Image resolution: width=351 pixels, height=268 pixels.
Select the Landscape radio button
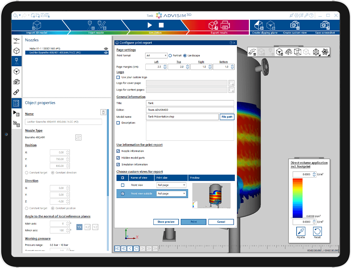coord(185,55)
